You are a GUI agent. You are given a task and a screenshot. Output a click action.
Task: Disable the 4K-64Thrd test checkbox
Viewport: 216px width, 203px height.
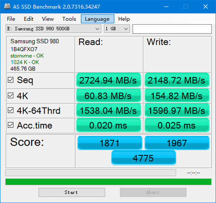click(11, 110)
